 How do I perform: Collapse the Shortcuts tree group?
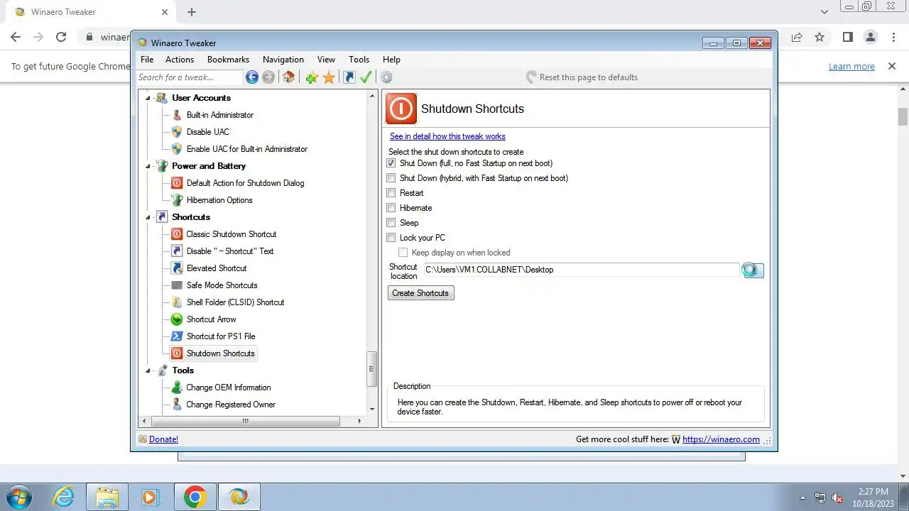coord(148,217)
